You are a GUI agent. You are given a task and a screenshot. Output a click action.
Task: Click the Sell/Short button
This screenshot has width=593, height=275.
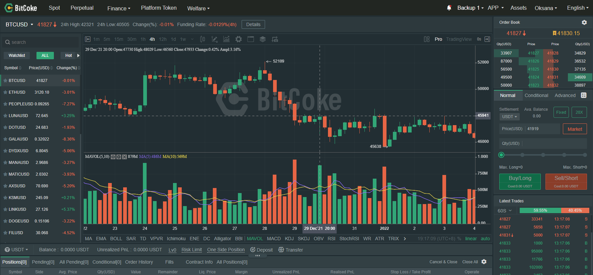tap(566, 182)
